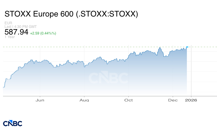Screen dimensions: 217x135
Task: Click the 2026 label on the x-axis
Action: coord(191,100)
